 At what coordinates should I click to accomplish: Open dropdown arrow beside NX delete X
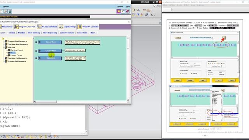click(x=154, y=16)
